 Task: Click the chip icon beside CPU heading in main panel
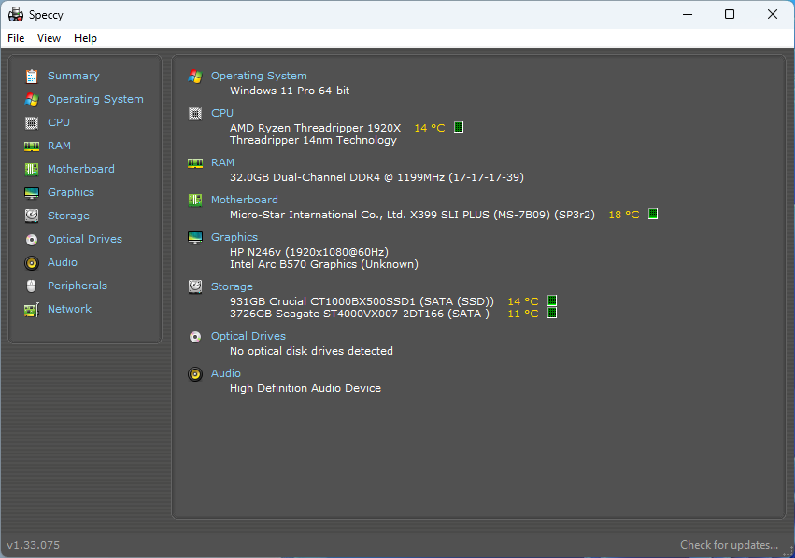point(195,114)
